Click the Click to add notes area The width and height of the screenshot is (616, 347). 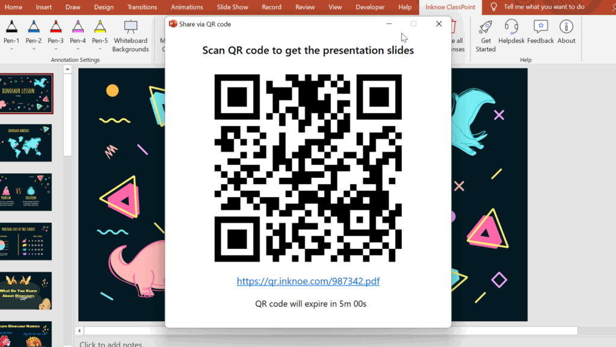coord(111,343)
